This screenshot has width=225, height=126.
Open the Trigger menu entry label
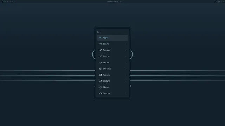click(107, 50)
